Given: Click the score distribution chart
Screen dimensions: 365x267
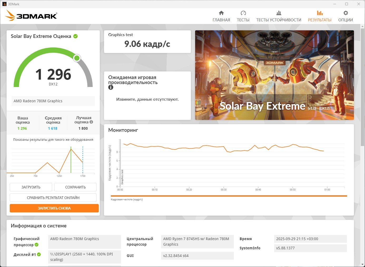Looking at the screenshot, I should click(51, 162).
